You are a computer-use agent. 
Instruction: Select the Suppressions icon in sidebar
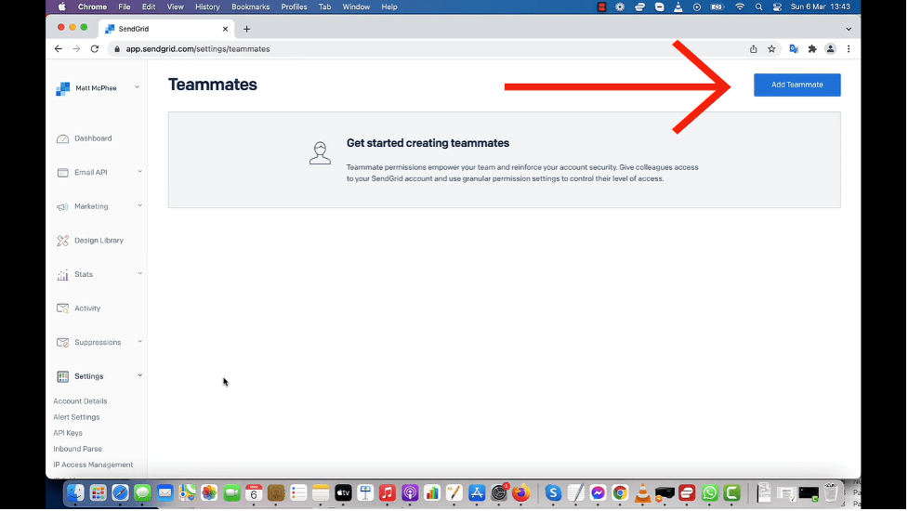coord(62,343)
